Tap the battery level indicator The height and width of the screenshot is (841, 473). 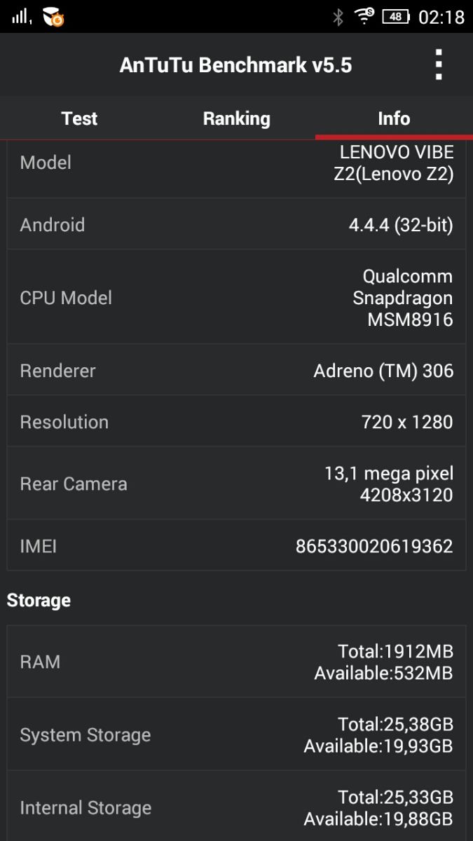coord(395,17)
